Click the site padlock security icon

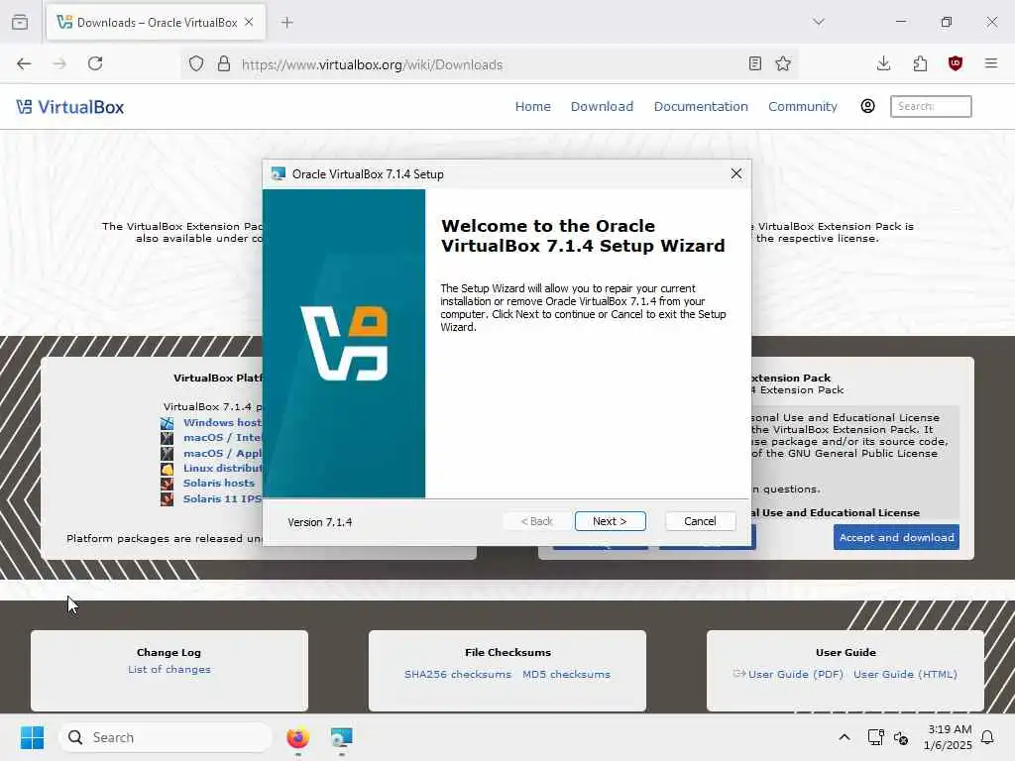[x=224, y=64]
